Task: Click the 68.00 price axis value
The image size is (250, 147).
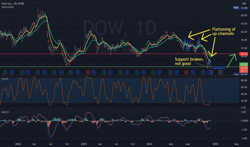Action: [x=244, y=16]
